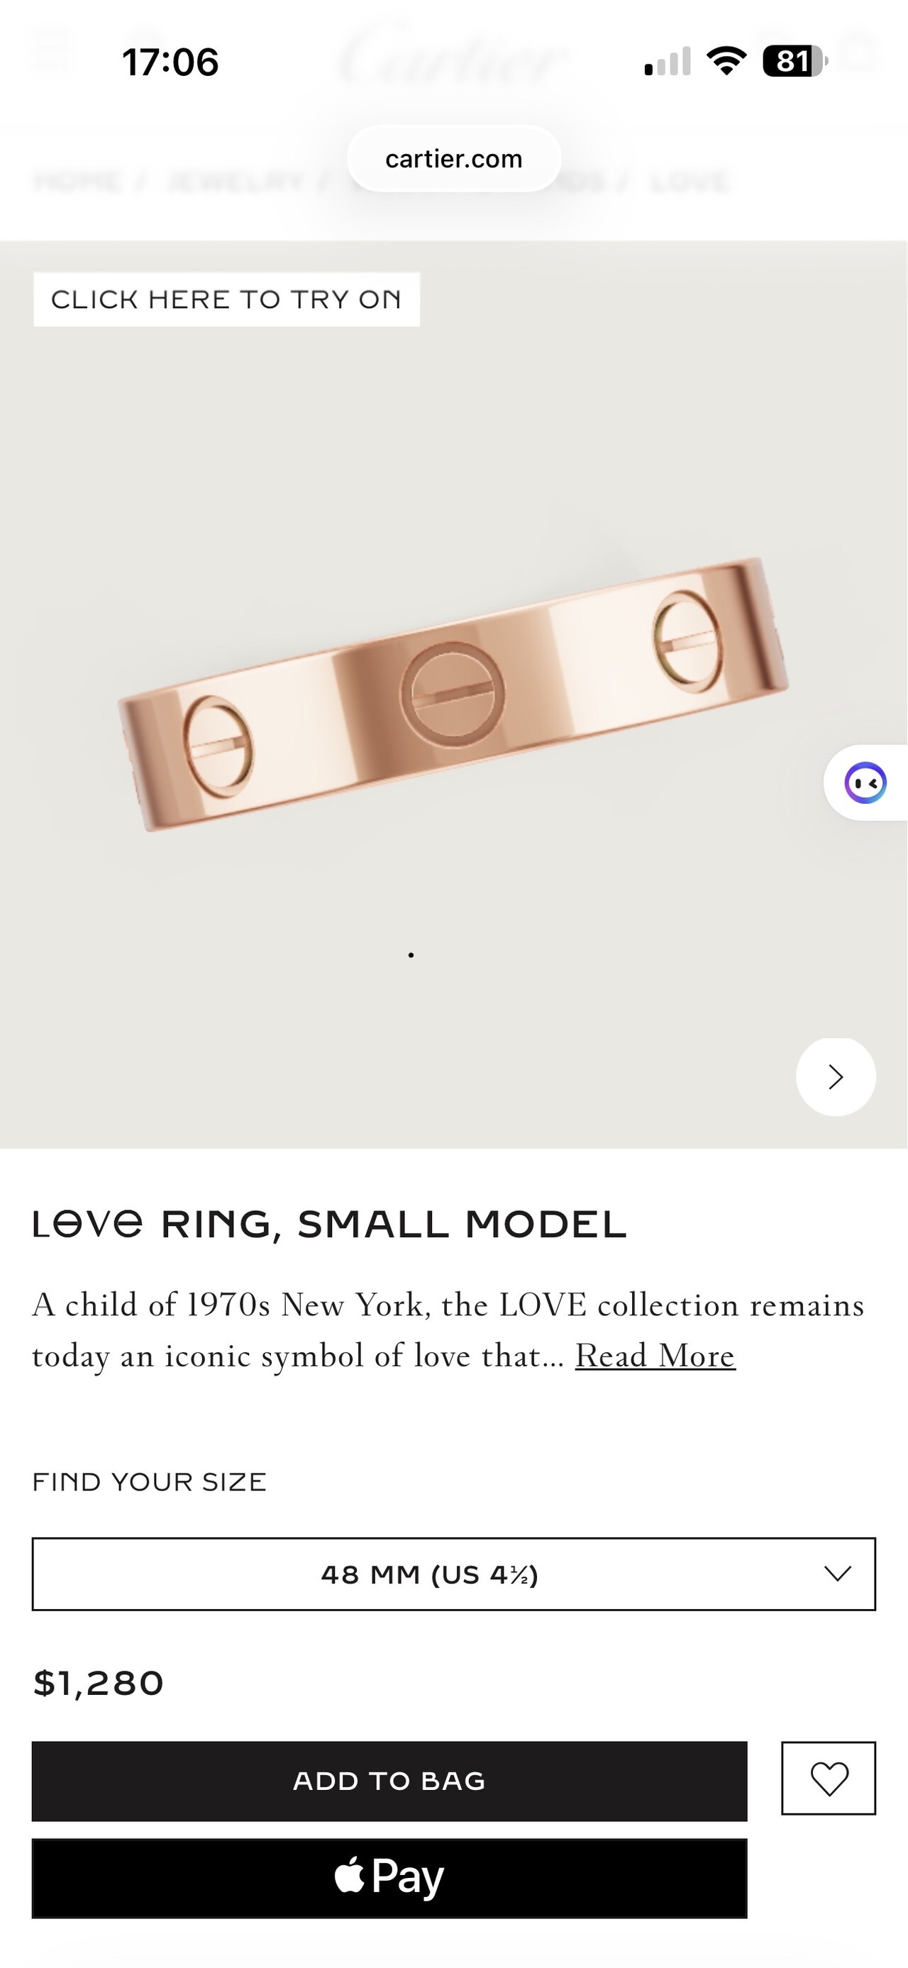This screenshot has width=908, height=1968.
Task: Tap the cartier.com address pill
Action: [455, 159]
